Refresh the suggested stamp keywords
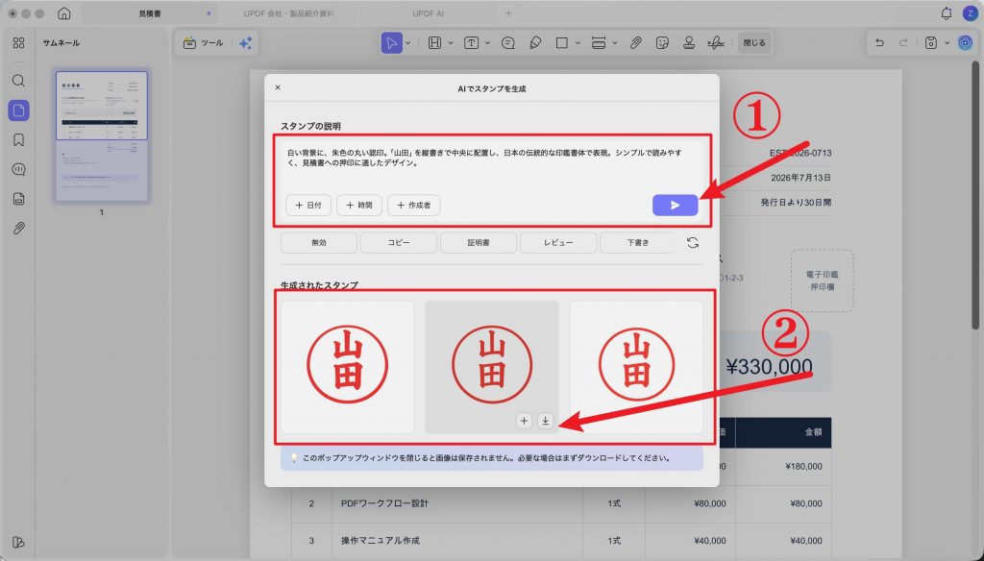The height and width of the screenshot is (561, 984). pyautogui.click(x=693, y=243)
